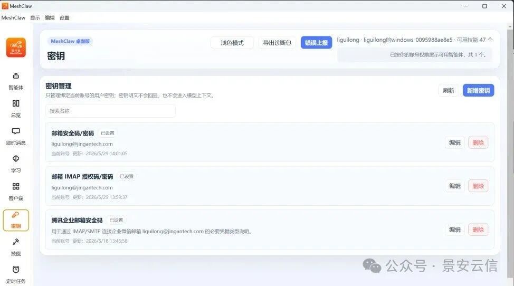
Task: Focus the 搜索名称 search field
Action: tap(110, 111)
